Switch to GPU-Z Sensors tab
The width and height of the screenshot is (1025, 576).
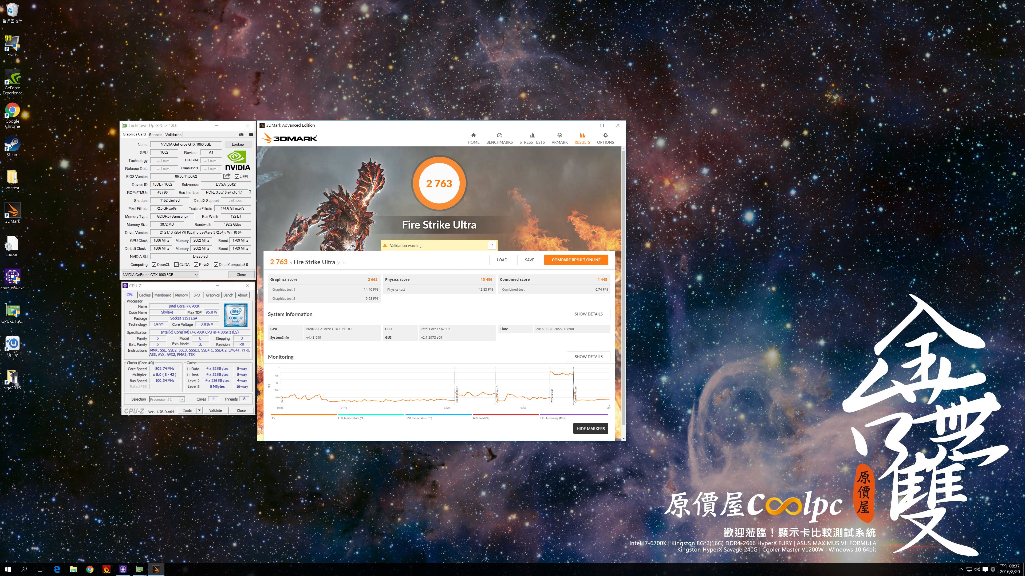[x=156, y=135]
